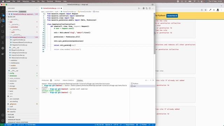
Task: Open the Testing flask view
Action: pos(3,43)
